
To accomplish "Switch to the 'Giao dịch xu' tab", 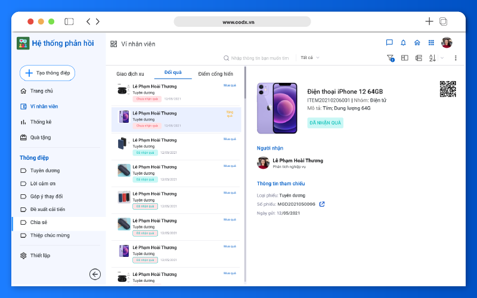I will click(130, 74).
